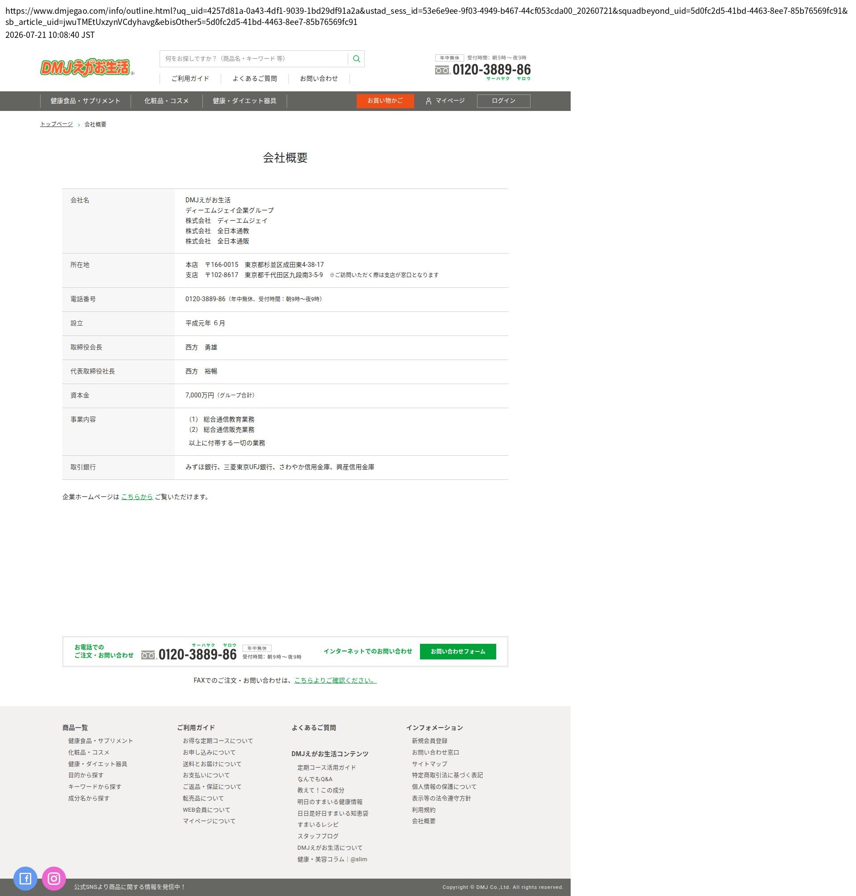Open footer 成分名から探す link

coord(89,798)
